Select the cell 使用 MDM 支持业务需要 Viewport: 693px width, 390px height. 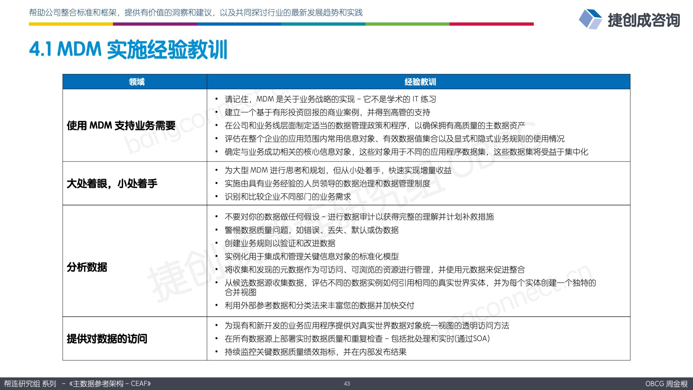point(135,125)
